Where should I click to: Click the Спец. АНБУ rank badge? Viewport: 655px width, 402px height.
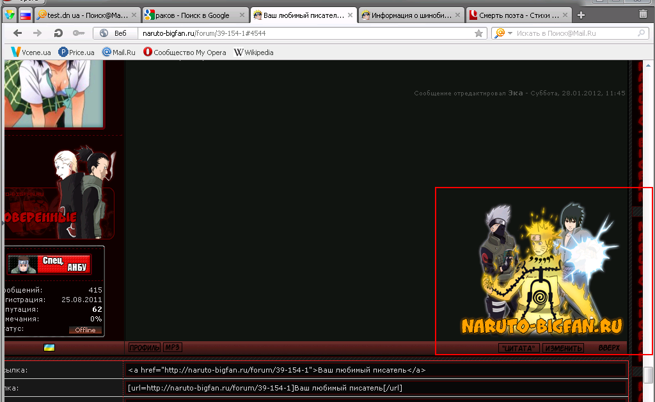[x=49, y=264]
